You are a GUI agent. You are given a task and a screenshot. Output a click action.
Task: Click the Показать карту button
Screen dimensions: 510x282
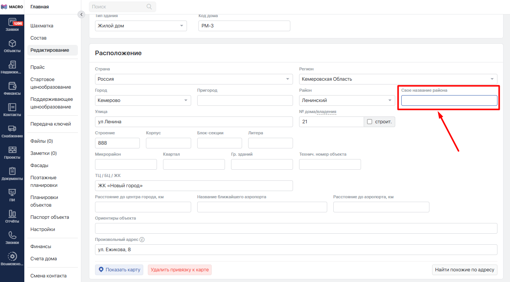click(119, 270)
